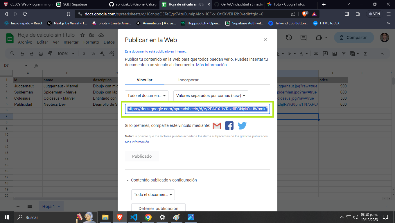Click the move to folder icon

pyautogui.click(x=92, y=35)
